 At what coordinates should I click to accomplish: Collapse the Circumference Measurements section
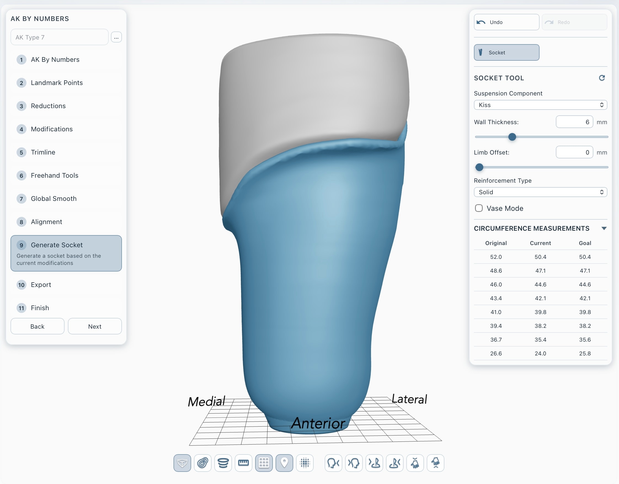pyautogui.click(x=604, y=228)
